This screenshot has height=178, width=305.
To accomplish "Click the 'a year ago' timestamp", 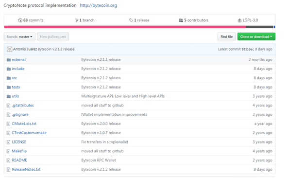I will coord(263,124).
